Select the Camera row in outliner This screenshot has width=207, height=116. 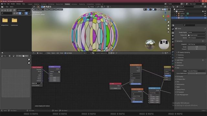[x=182, y=14]
